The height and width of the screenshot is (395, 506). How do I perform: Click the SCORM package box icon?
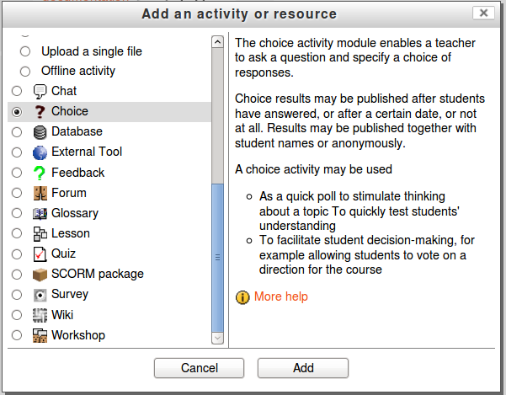40,275
